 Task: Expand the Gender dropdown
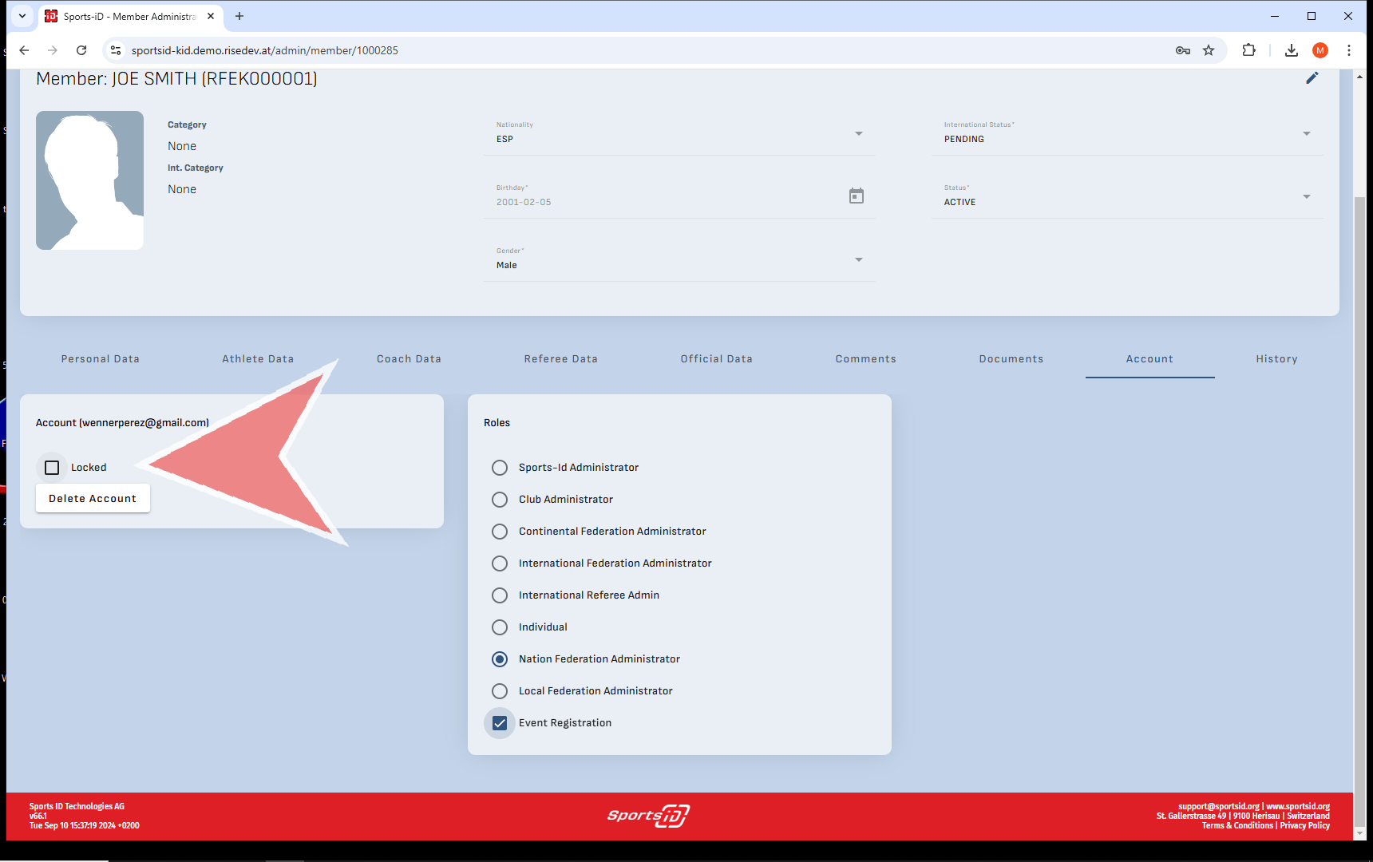[x=858, y=259]
